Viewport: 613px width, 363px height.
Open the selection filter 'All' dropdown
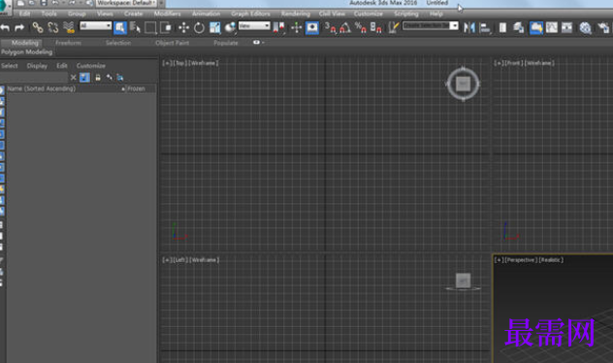point(95,26)
